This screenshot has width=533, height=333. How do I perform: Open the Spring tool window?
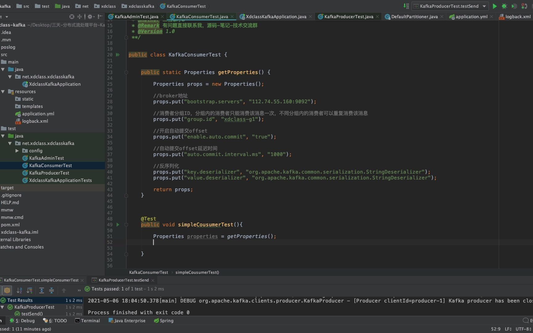164,321
